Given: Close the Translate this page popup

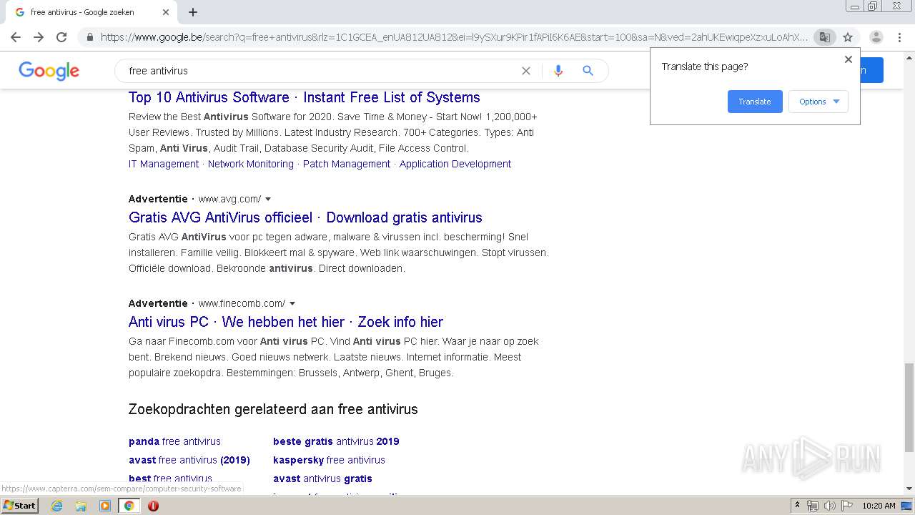Looking at the screenshot, I should pyautogui.click(x=849, y=59).
